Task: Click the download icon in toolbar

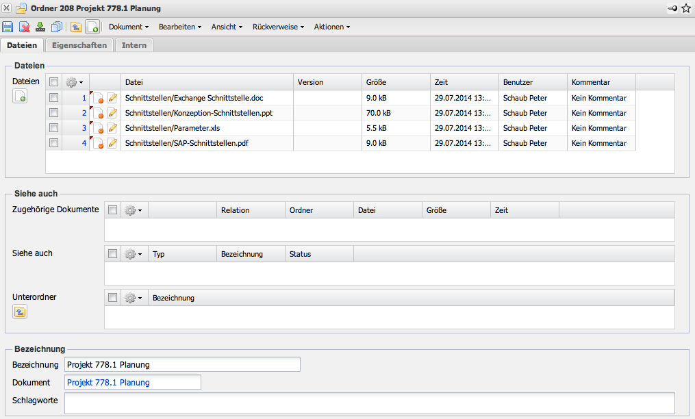Action: click(40, 27)
